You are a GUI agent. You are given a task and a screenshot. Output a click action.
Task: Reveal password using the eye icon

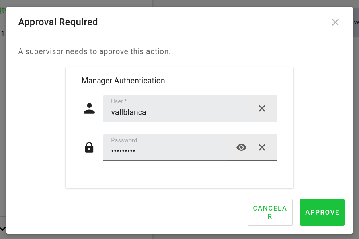pyautogui.click(x=241, y=148)
